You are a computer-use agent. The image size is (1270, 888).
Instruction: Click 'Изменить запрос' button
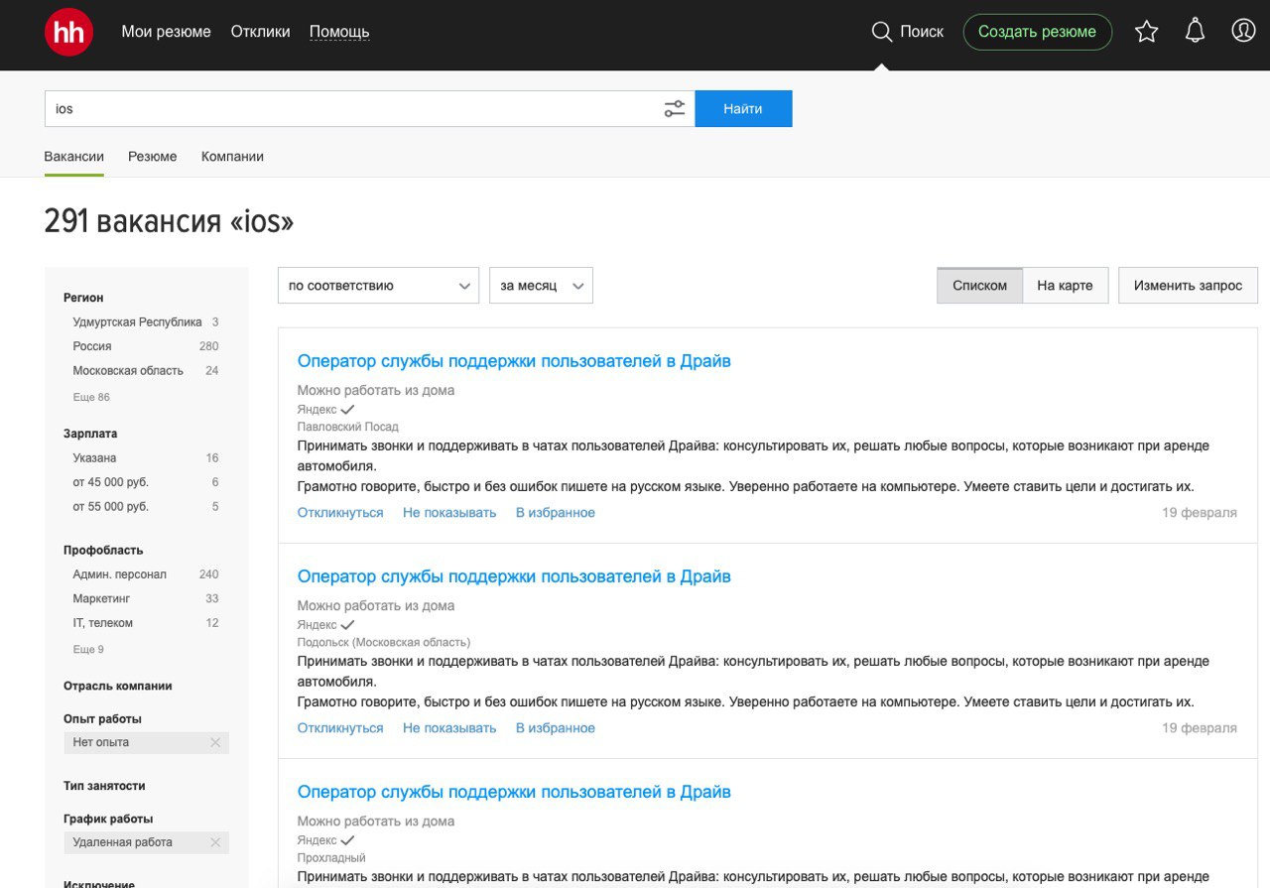pos(1188,286)
